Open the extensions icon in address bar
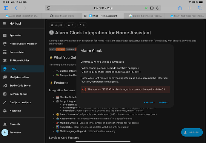The image size is (206, 143). (152, 8)
